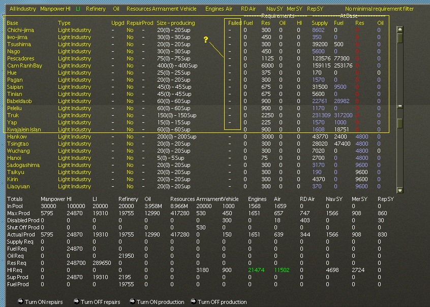
Task: Click the scrollbar down arrow
Action: [400, 190]
